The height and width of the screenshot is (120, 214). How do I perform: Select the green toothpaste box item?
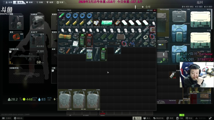click(107, 23)
